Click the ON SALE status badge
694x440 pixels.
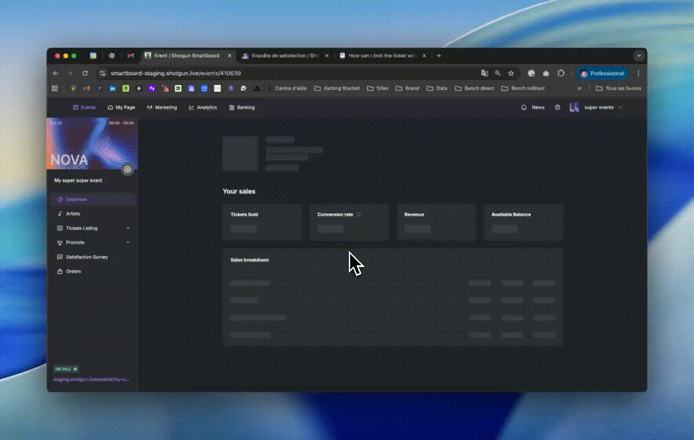tap(66, 369)
